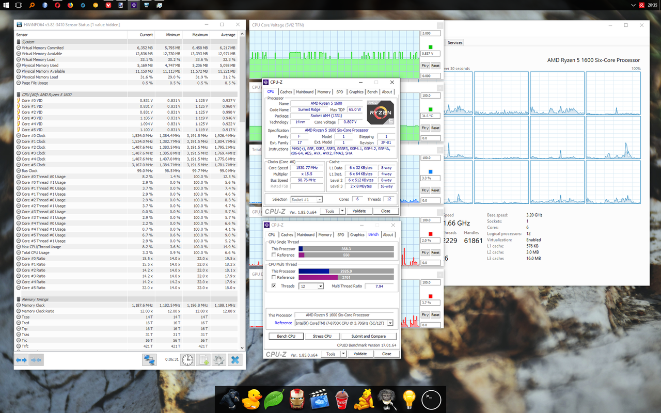Screen dimensions: 661x413
Task: Switch to Caches tab in upper CPU-Z window
Action: point(286,92)
